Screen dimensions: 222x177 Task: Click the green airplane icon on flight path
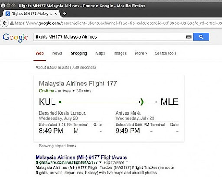(142, 102)
